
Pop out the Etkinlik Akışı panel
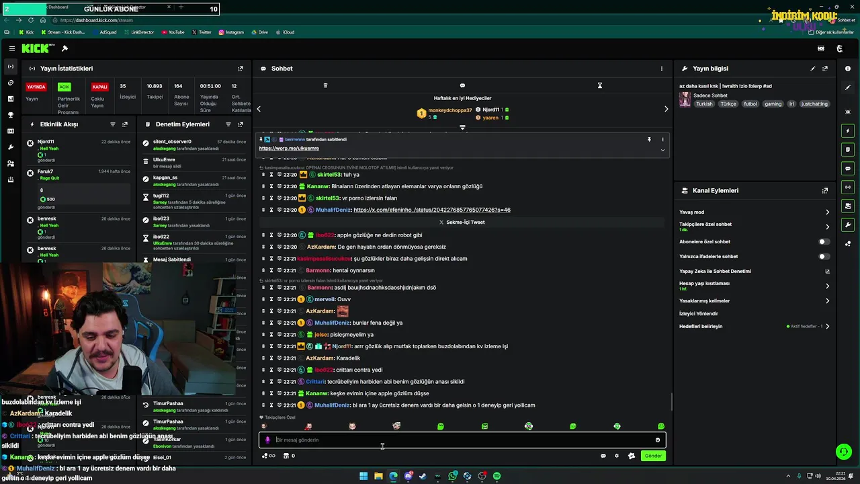125,124
